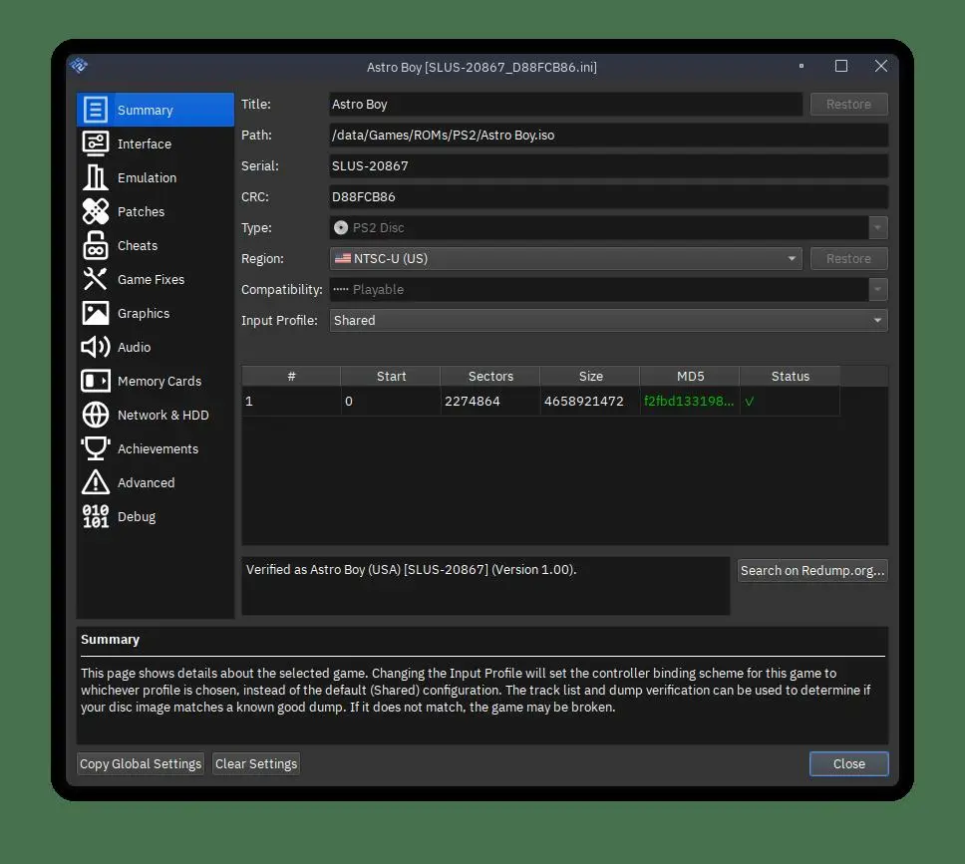
Task: Click Search on Redump.org button
Action: [x=811, y=570]
